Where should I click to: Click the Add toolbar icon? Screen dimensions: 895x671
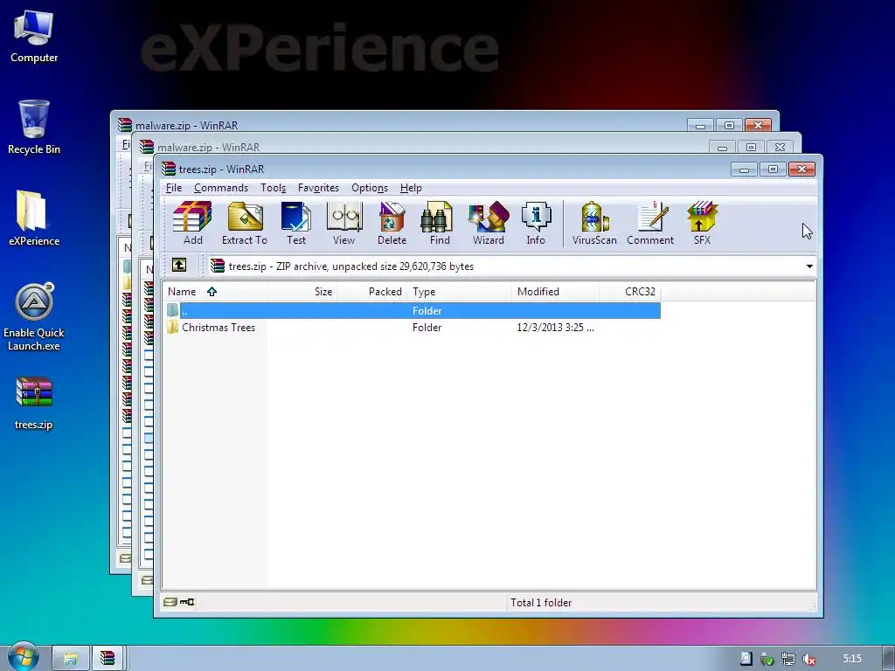click(x=192, y=223)
